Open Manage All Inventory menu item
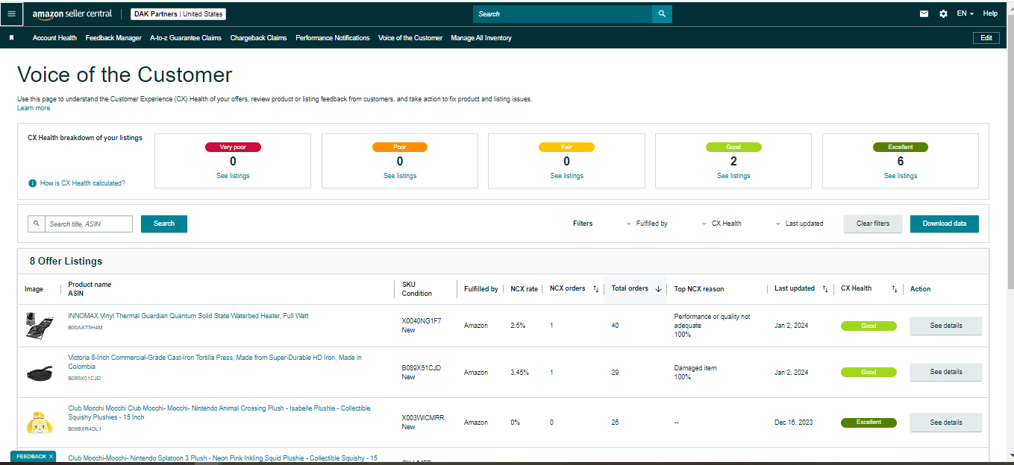 [481, 38]
